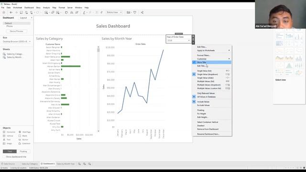
Task: Expand the Customize submenu
Action: click(x=212, y=59)
